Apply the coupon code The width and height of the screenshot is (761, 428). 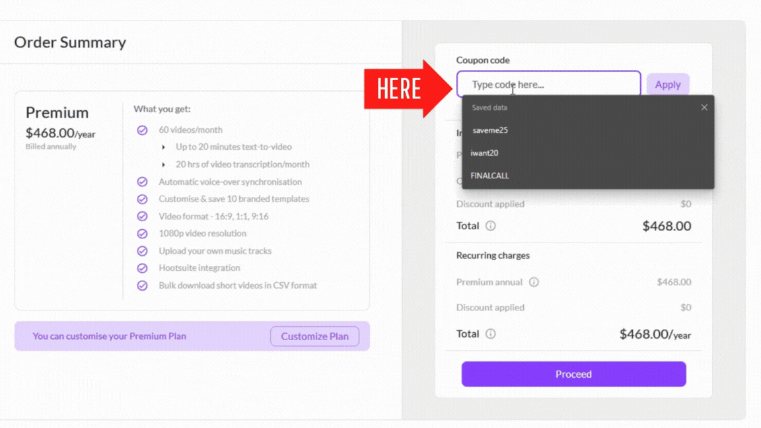(668, 85)
